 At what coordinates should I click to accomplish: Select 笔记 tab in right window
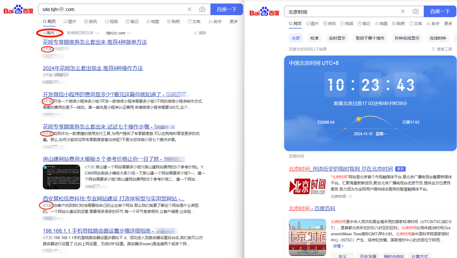364,24
